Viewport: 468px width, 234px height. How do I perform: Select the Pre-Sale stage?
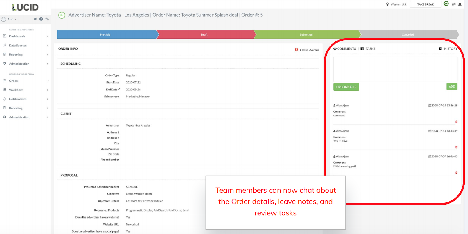click(x=107, y=34)
